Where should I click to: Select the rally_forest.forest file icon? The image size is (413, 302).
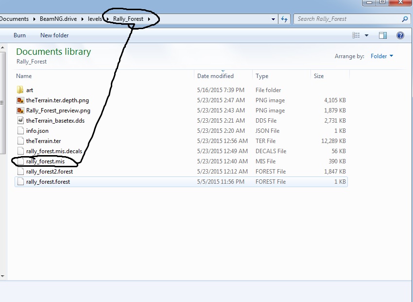(20, 182)
